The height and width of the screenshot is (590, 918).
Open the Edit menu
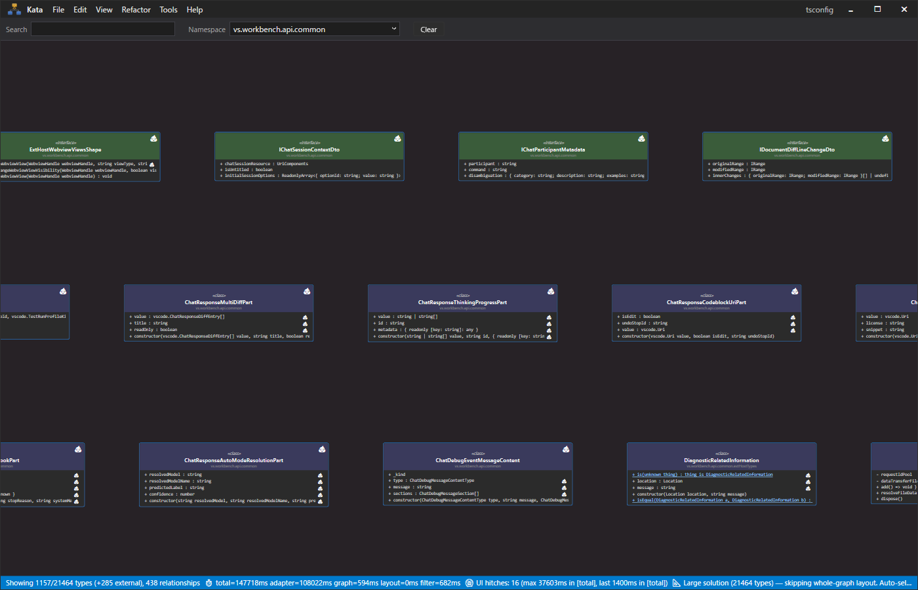pos(80,9)
